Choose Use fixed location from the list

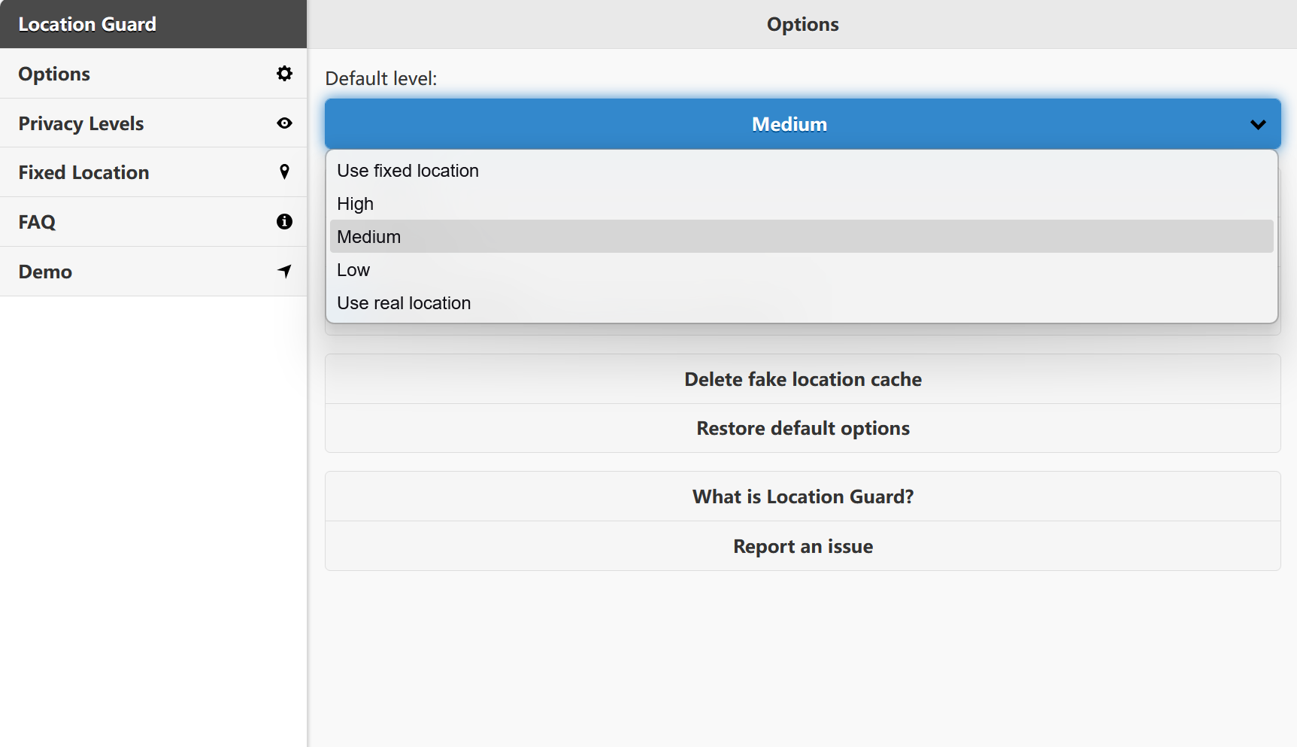tap(408, 170)
